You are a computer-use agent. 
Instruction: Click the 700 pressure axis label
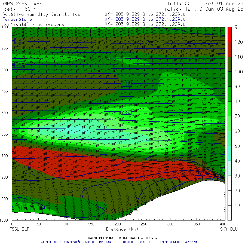click(5, 156)
